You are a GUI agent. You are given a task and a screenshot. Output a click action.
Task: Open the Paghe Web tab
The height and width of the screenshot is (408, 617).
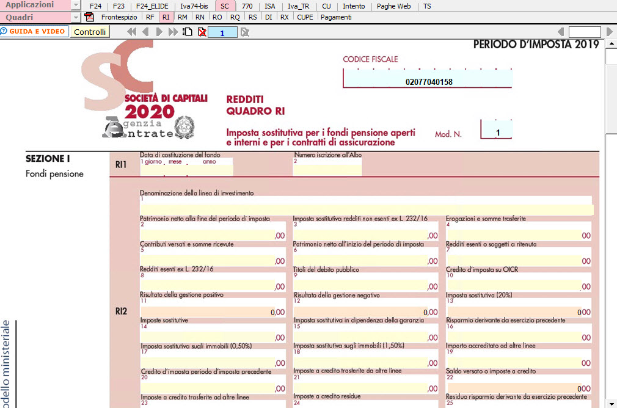click(393, 6)
